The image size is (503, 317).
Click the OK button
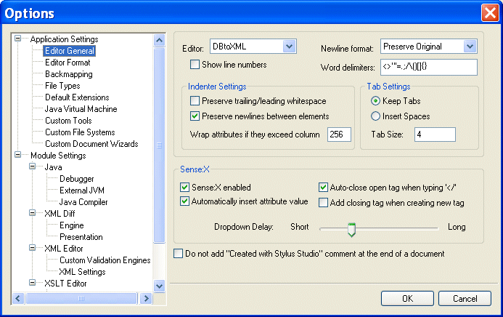(407, 298)
